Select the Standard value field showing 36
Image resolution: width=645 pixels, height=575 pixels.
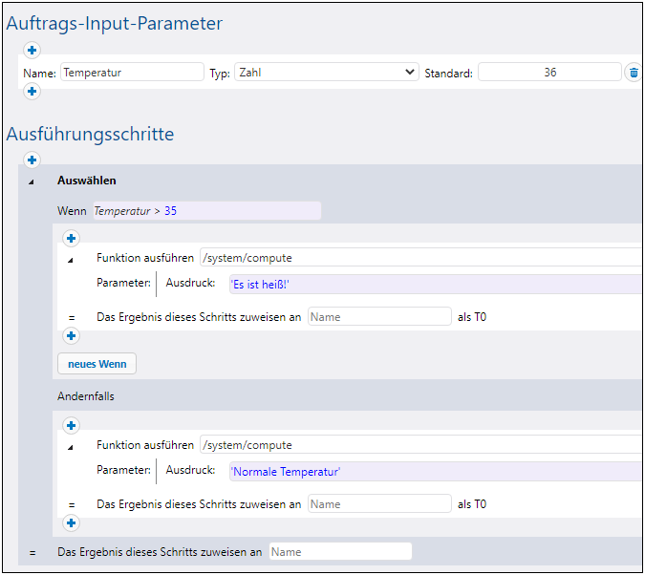[x=549, y=72]
